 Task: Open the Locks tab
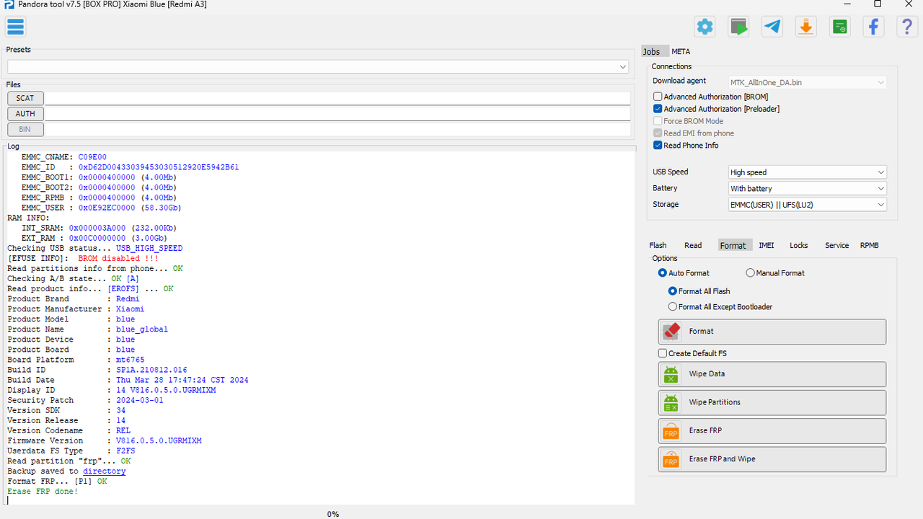[x=799, y=246]
